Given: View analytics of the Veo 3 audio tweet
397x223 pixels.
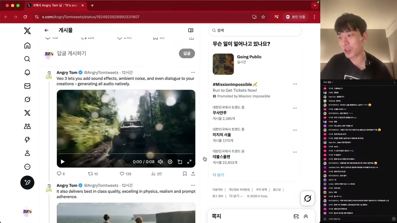Looking at the screenshot, I should tap(157, 174).
